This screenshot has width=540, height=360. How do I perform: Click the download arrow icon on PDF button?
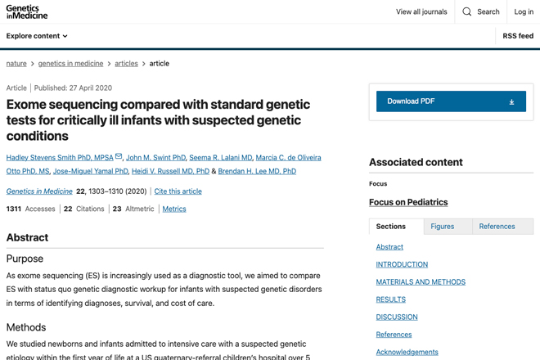[x=511, y=101]
